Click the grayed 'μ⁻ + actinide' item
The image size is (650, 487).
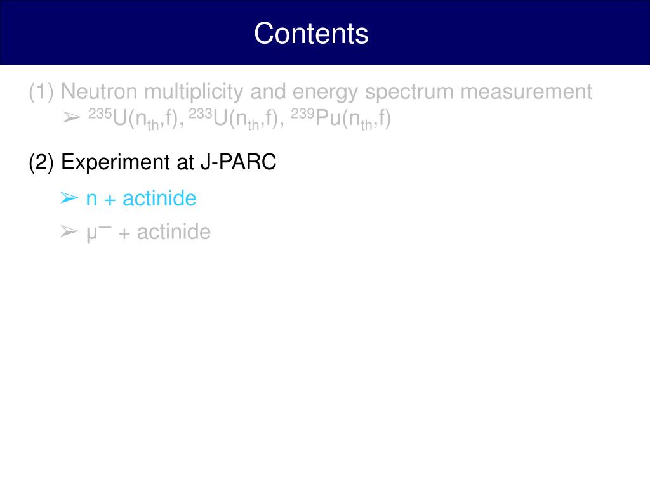[x=149, y=232]
